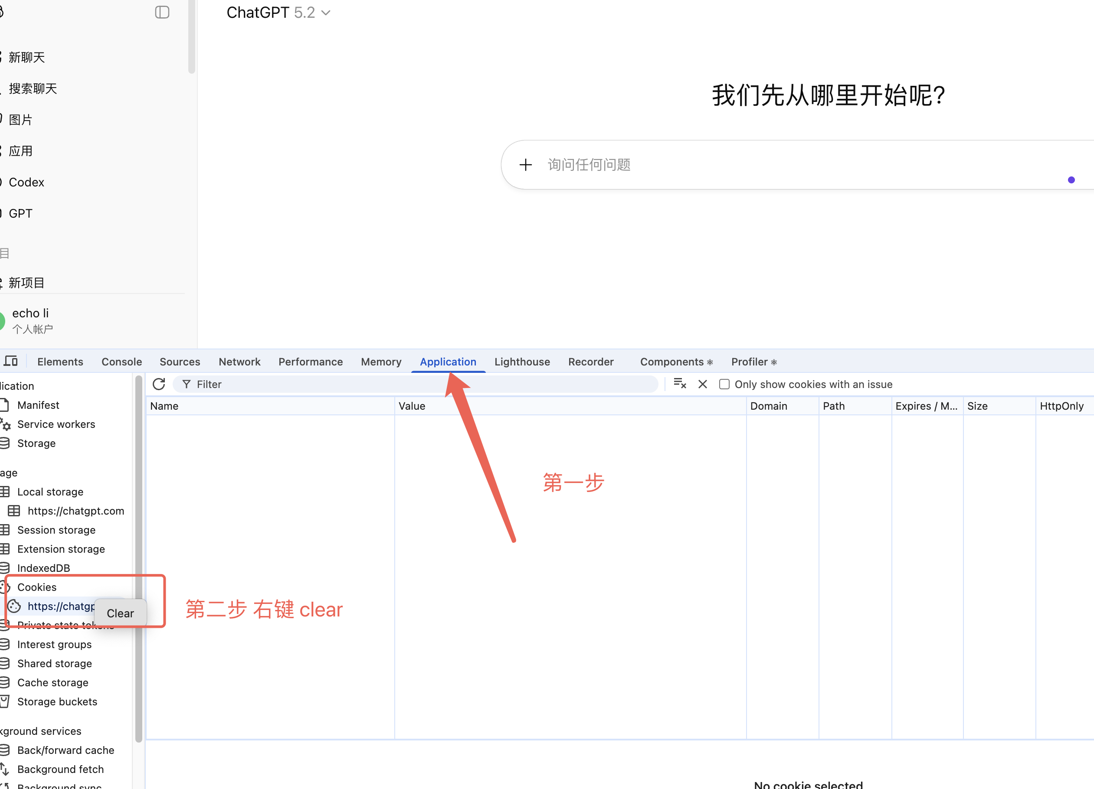
Task: Switch to the Network tab
Action: point(239,362)
